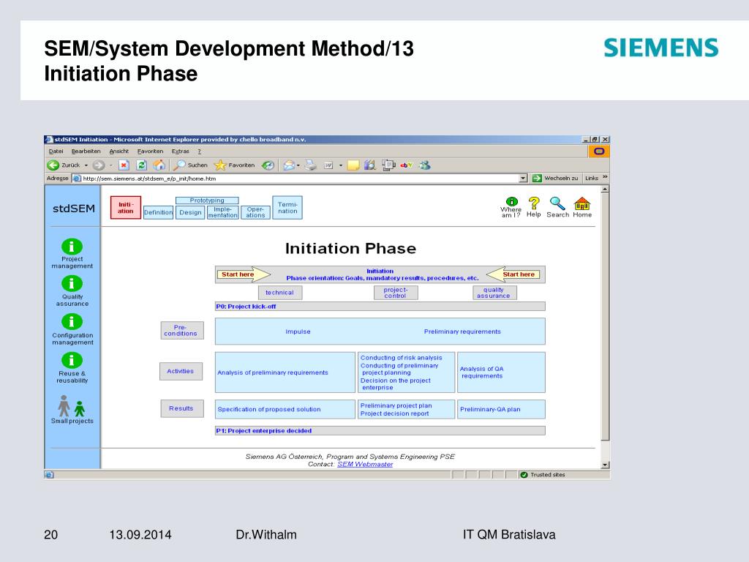Click the Suchen magnifier icon
The width and height of the screenshot is (749, 562).
click(178, 165)
